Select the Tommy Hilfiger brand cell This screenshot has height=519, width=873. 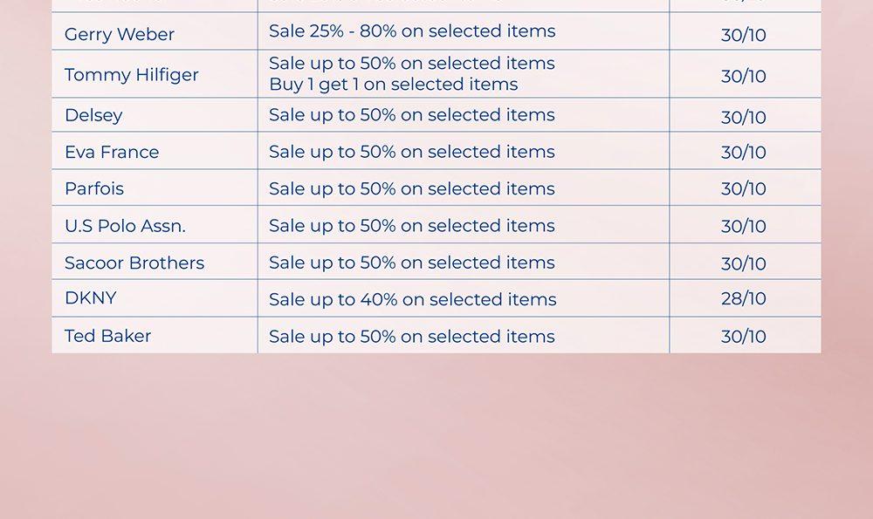coord(131,75)
